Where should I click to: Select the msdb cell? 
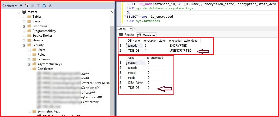pyautogui.click(x=136, y=78)
